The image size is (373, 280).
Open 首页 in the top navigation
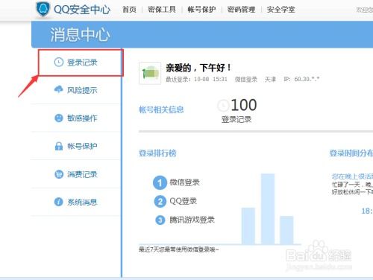tap(129, 10)
